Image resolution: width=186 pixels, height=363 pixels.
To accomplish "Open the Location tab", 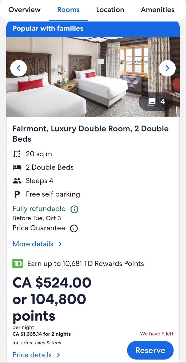I will [110, 10].
